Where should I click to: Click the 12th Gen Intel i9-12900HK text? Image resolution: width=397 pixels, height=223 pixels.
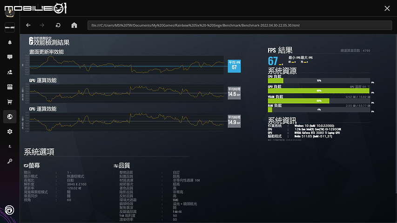coord(318,129)
